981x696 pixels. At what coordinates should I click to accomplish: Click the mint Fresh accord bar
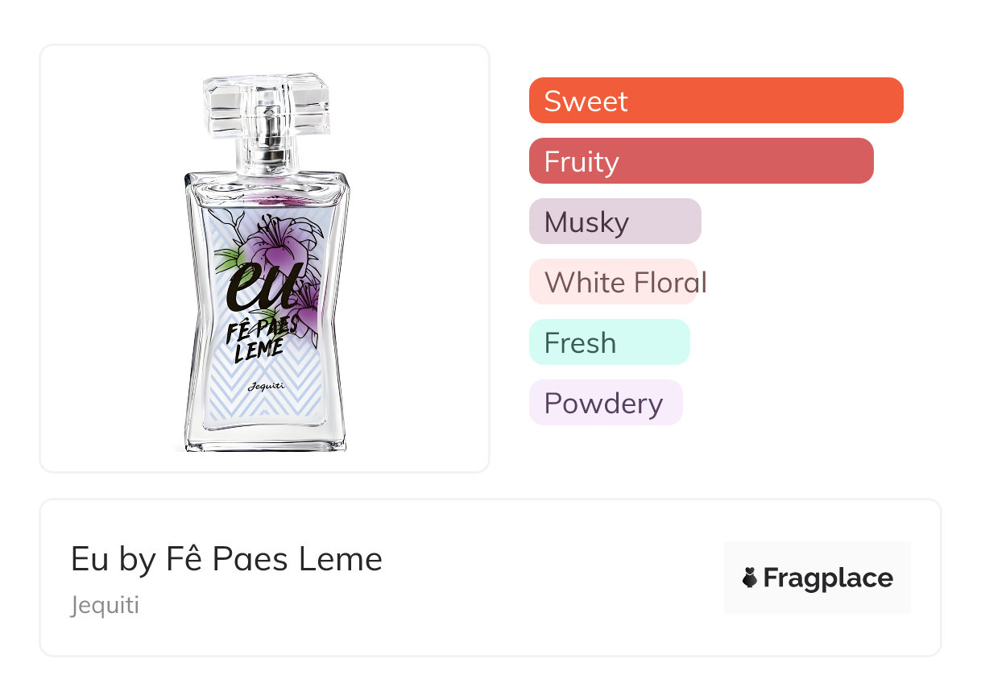click(x=609, y=342)
